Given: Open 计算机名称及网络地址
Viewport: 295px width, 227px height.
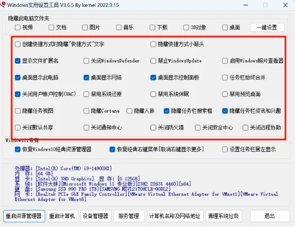Looking at the screenshot, I should [x=175, y=216].
